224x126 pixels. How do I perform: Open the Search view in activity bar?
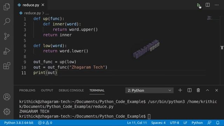7,21
